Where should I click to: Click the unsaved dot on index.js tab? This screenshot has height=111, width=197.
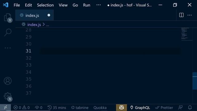pos(49,15)
